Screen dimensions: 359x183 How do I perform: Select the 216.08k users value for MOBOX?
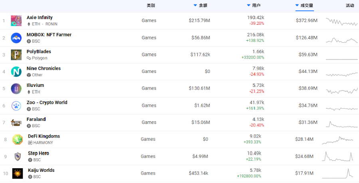click(256, 35)
